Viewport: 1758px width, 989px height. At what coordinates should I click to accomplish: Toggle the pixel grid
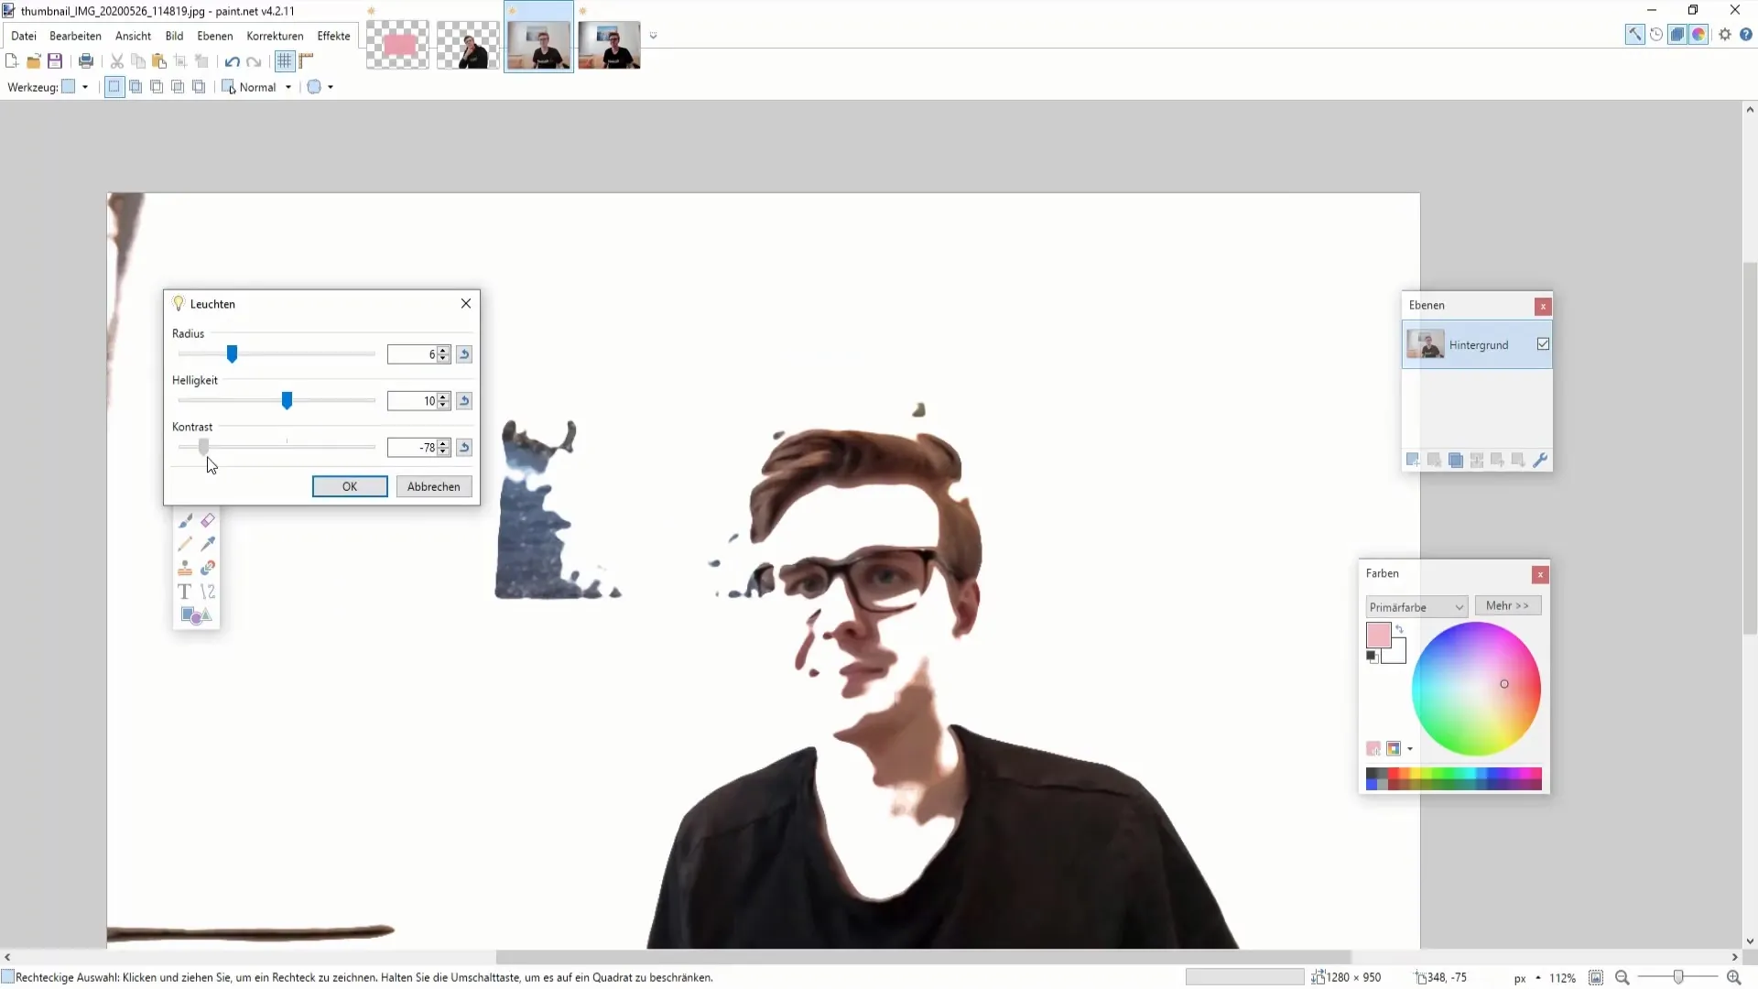(285, 61)
